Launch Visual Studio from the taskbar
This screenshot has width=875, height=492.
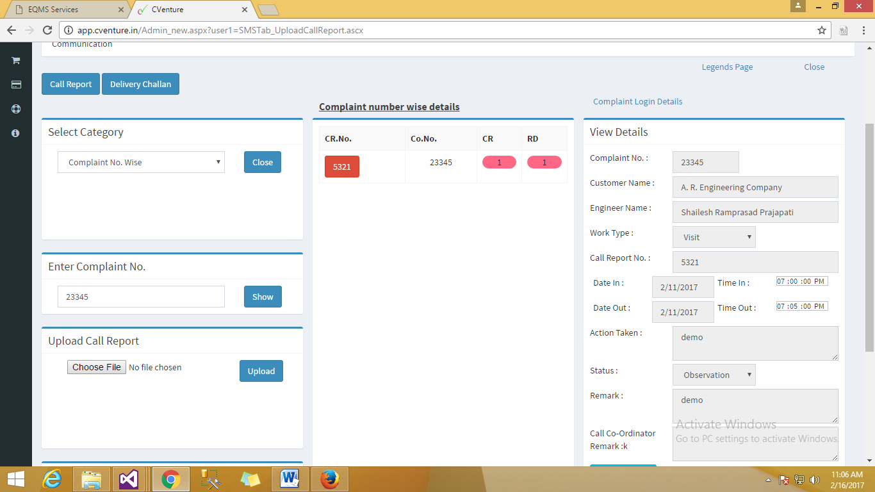(x=129, y=479)
